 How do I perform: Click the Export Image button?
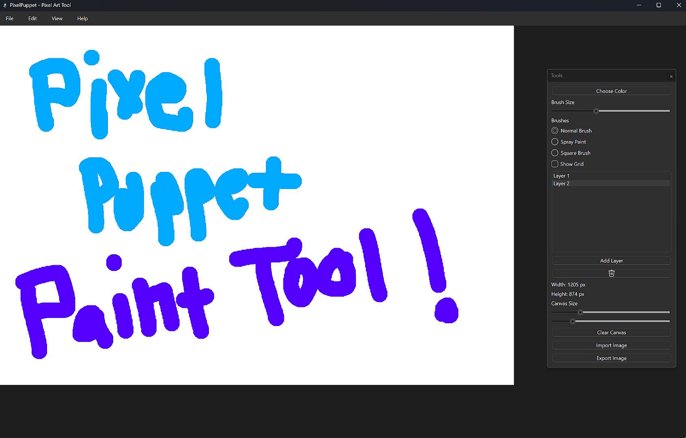pyautogui.click(x=611, y=358)
